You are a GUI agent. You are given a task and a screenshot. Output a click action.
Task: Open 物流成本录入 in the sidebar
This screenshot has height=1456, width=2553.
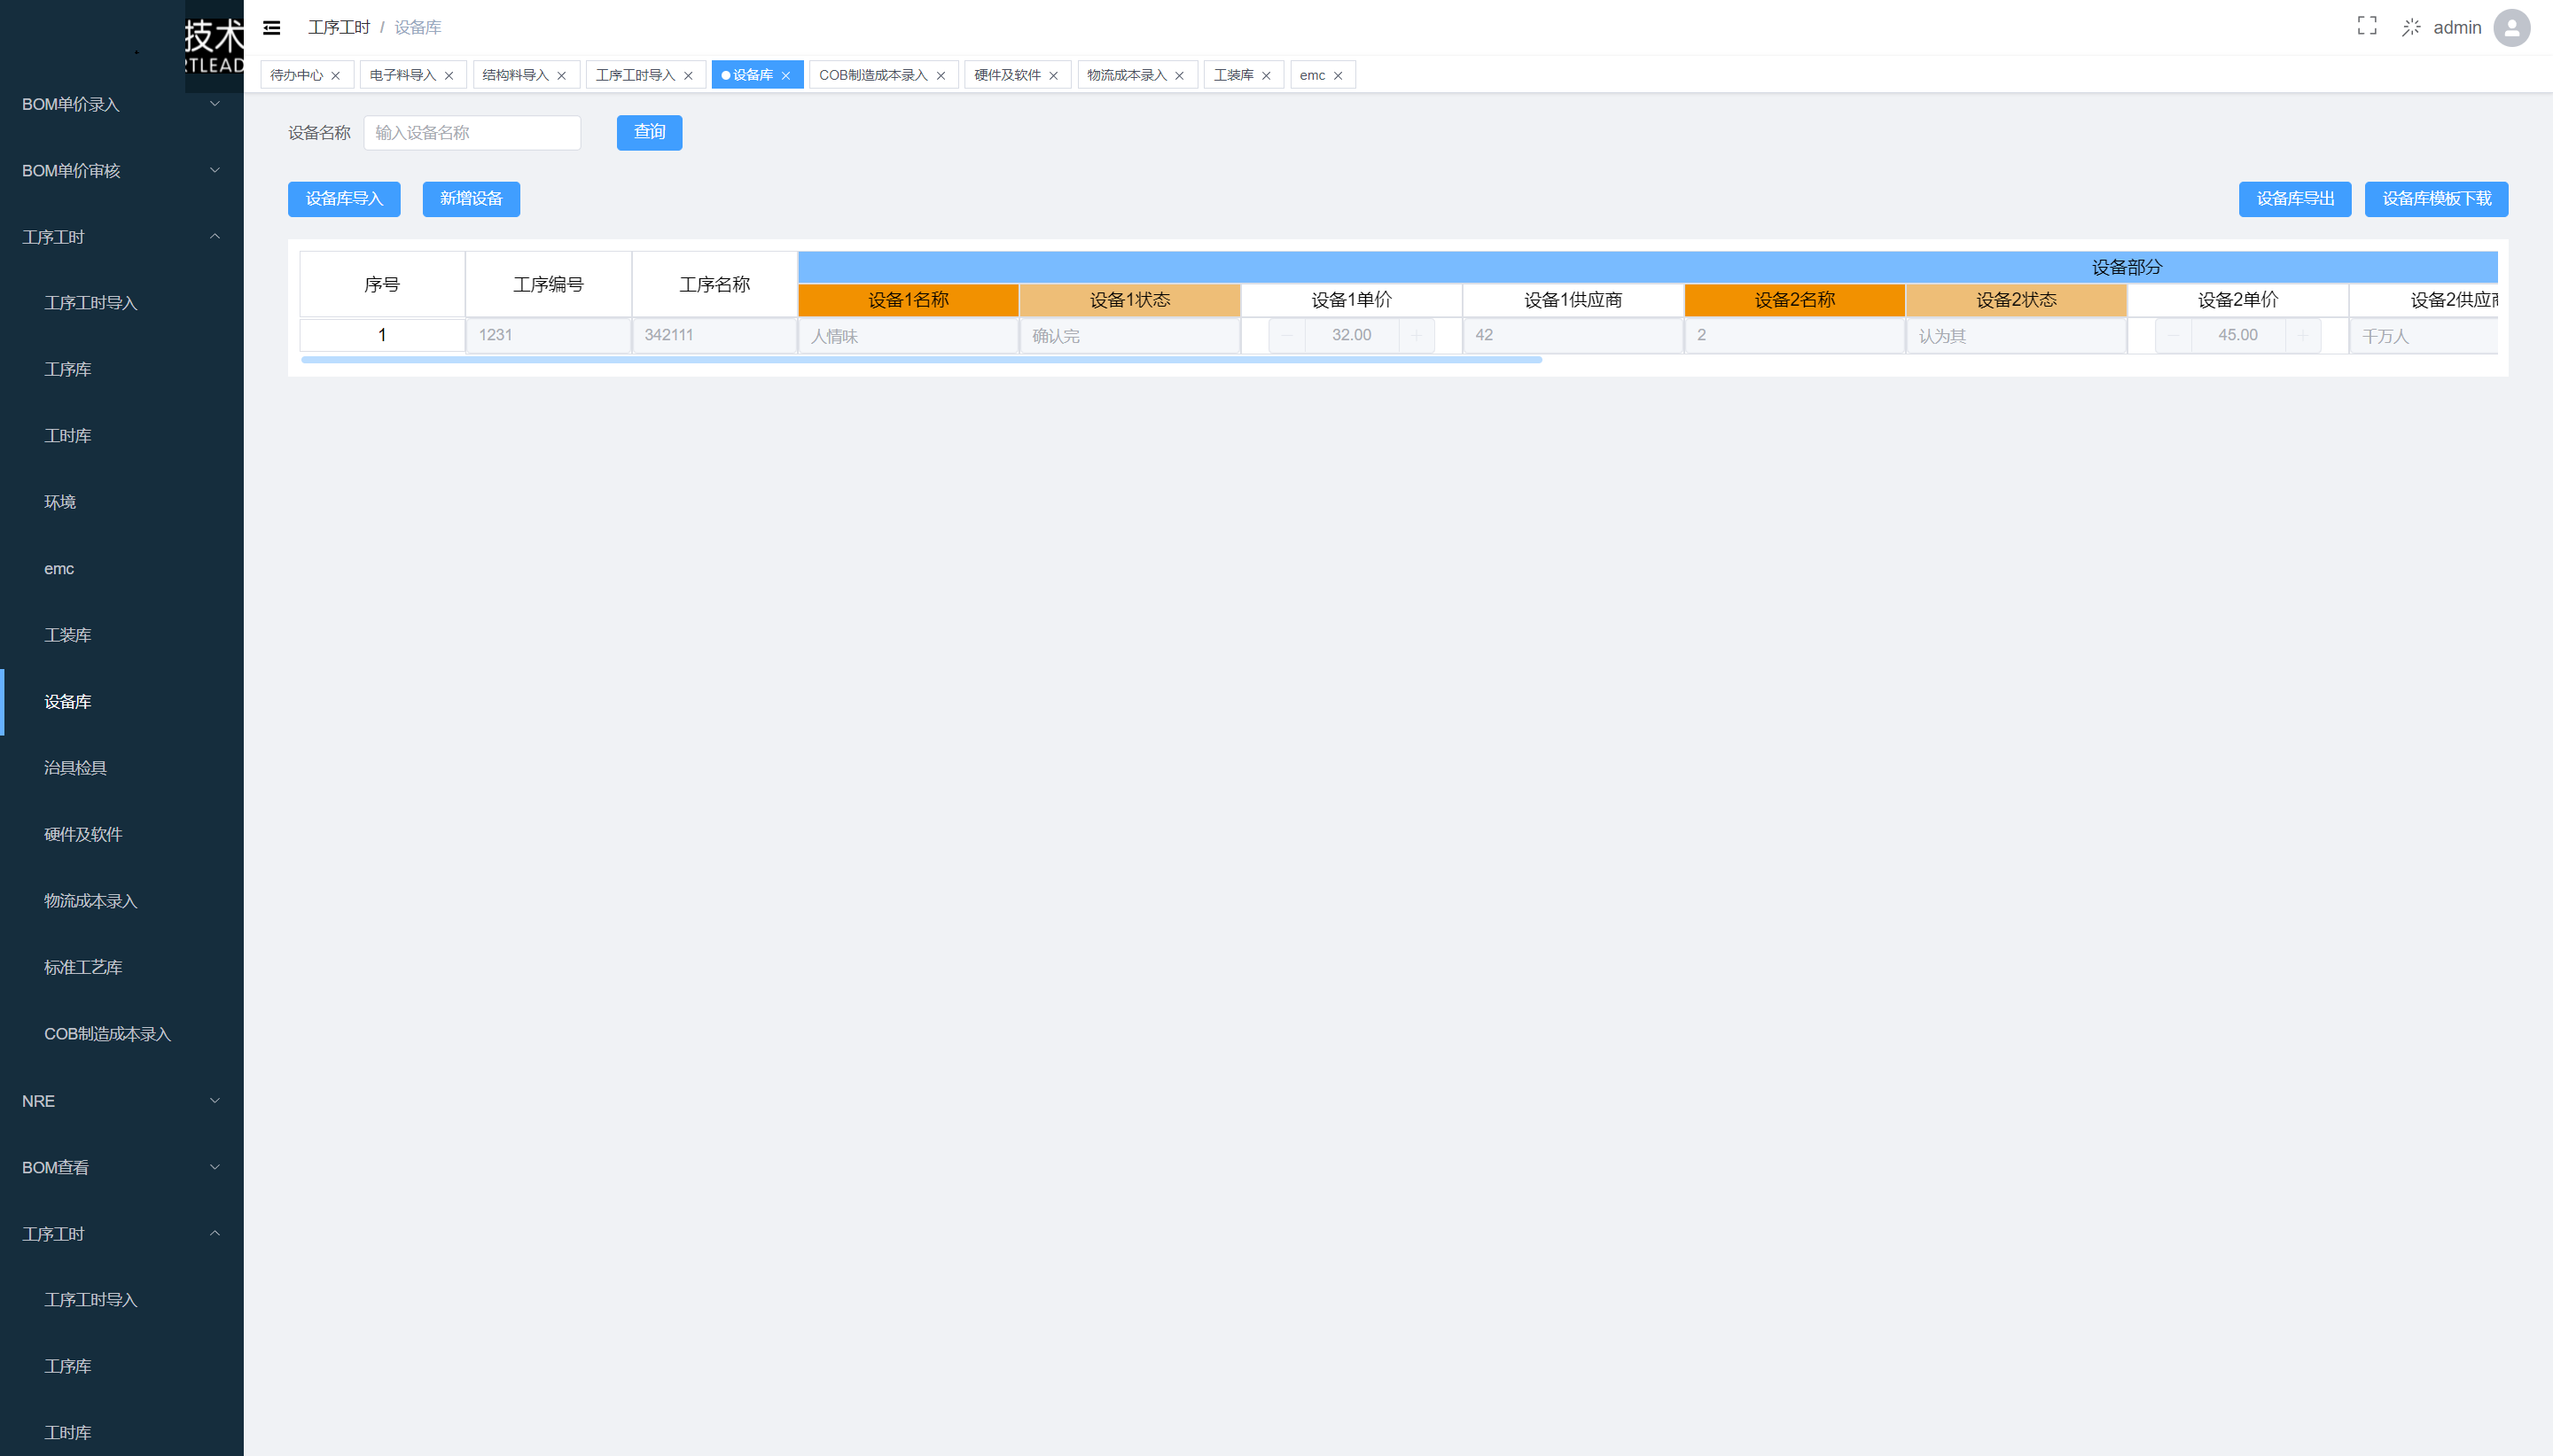pos(121,901)
